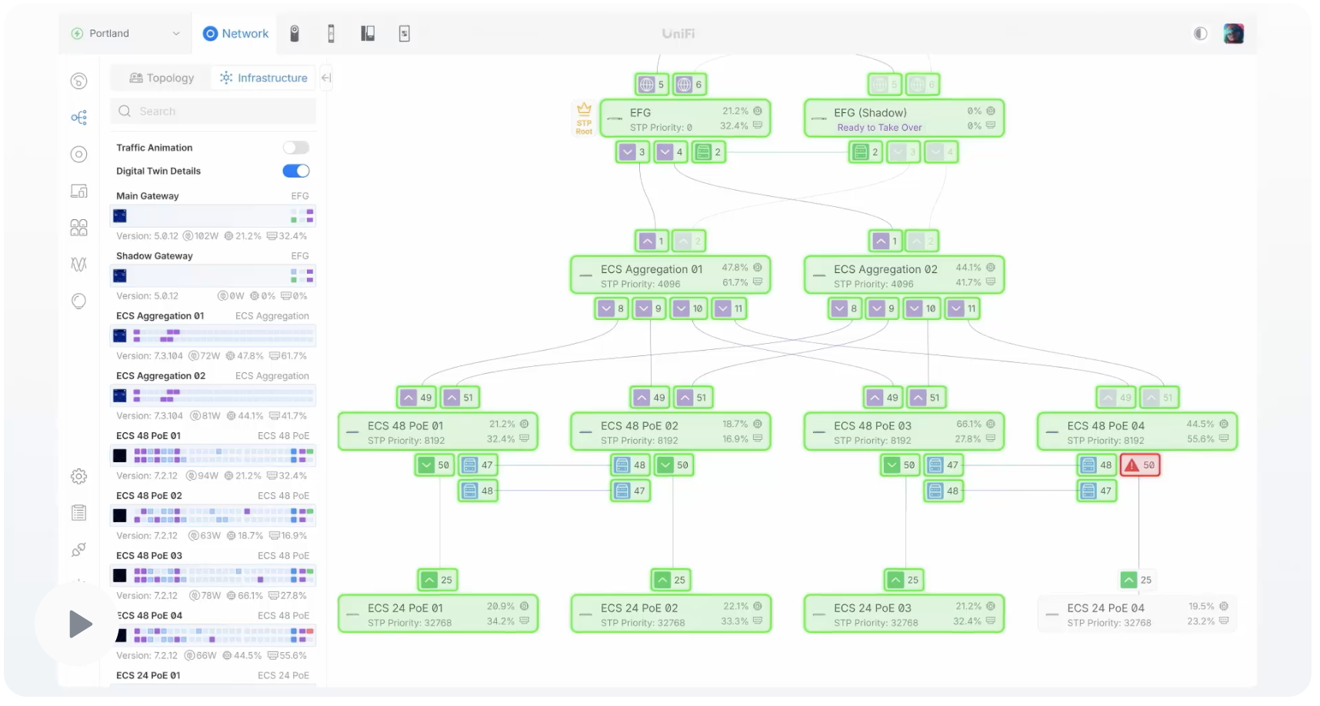Click the STP Root crown icon

tap(584, 118)
